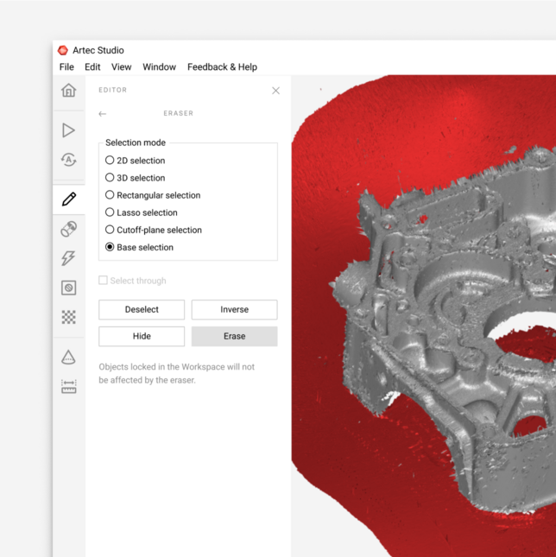The width and height of the screenshot is (556, 557).
Task: Click the Scan play icon
Action: click(69, 130)
